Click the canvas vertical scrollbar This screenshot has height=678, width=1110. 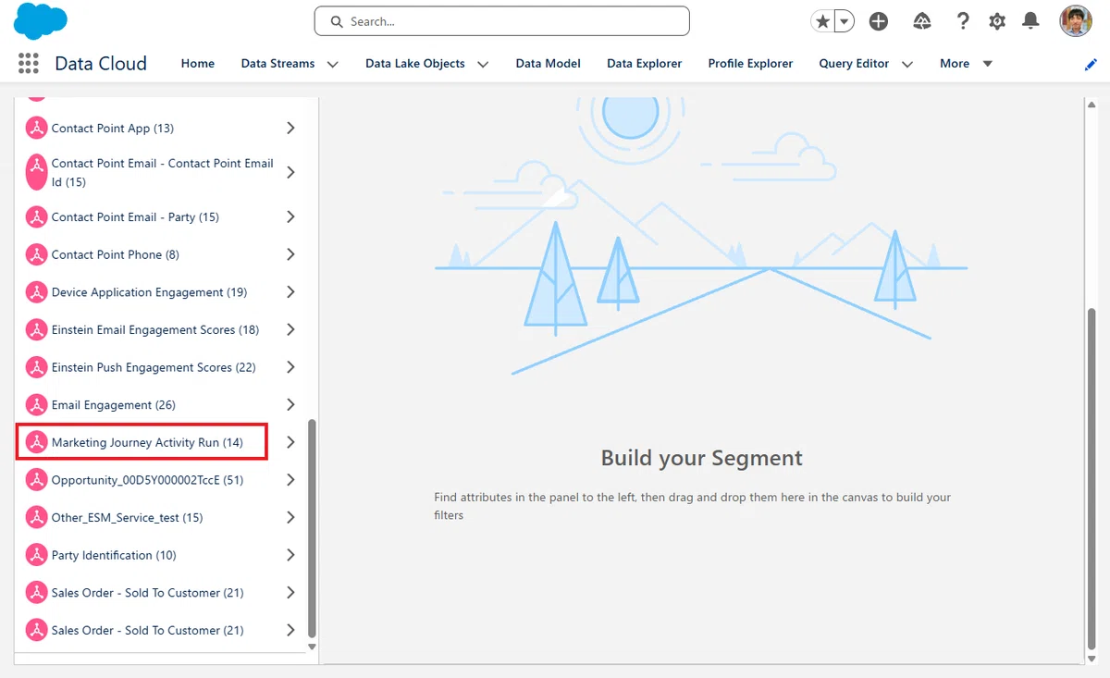point(1091,481)
